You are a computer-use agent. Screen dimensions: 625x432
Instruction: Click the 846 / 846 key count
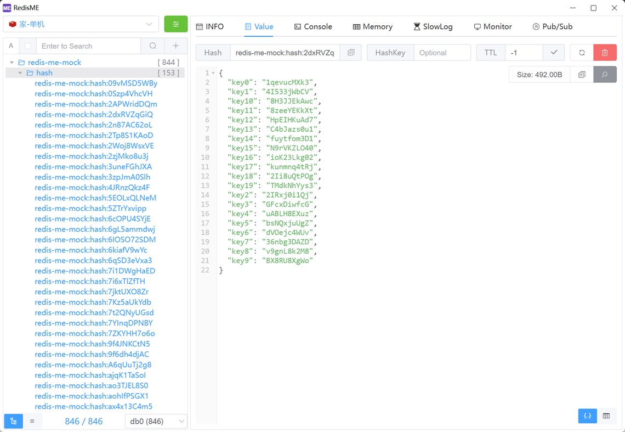coord(84,421)
